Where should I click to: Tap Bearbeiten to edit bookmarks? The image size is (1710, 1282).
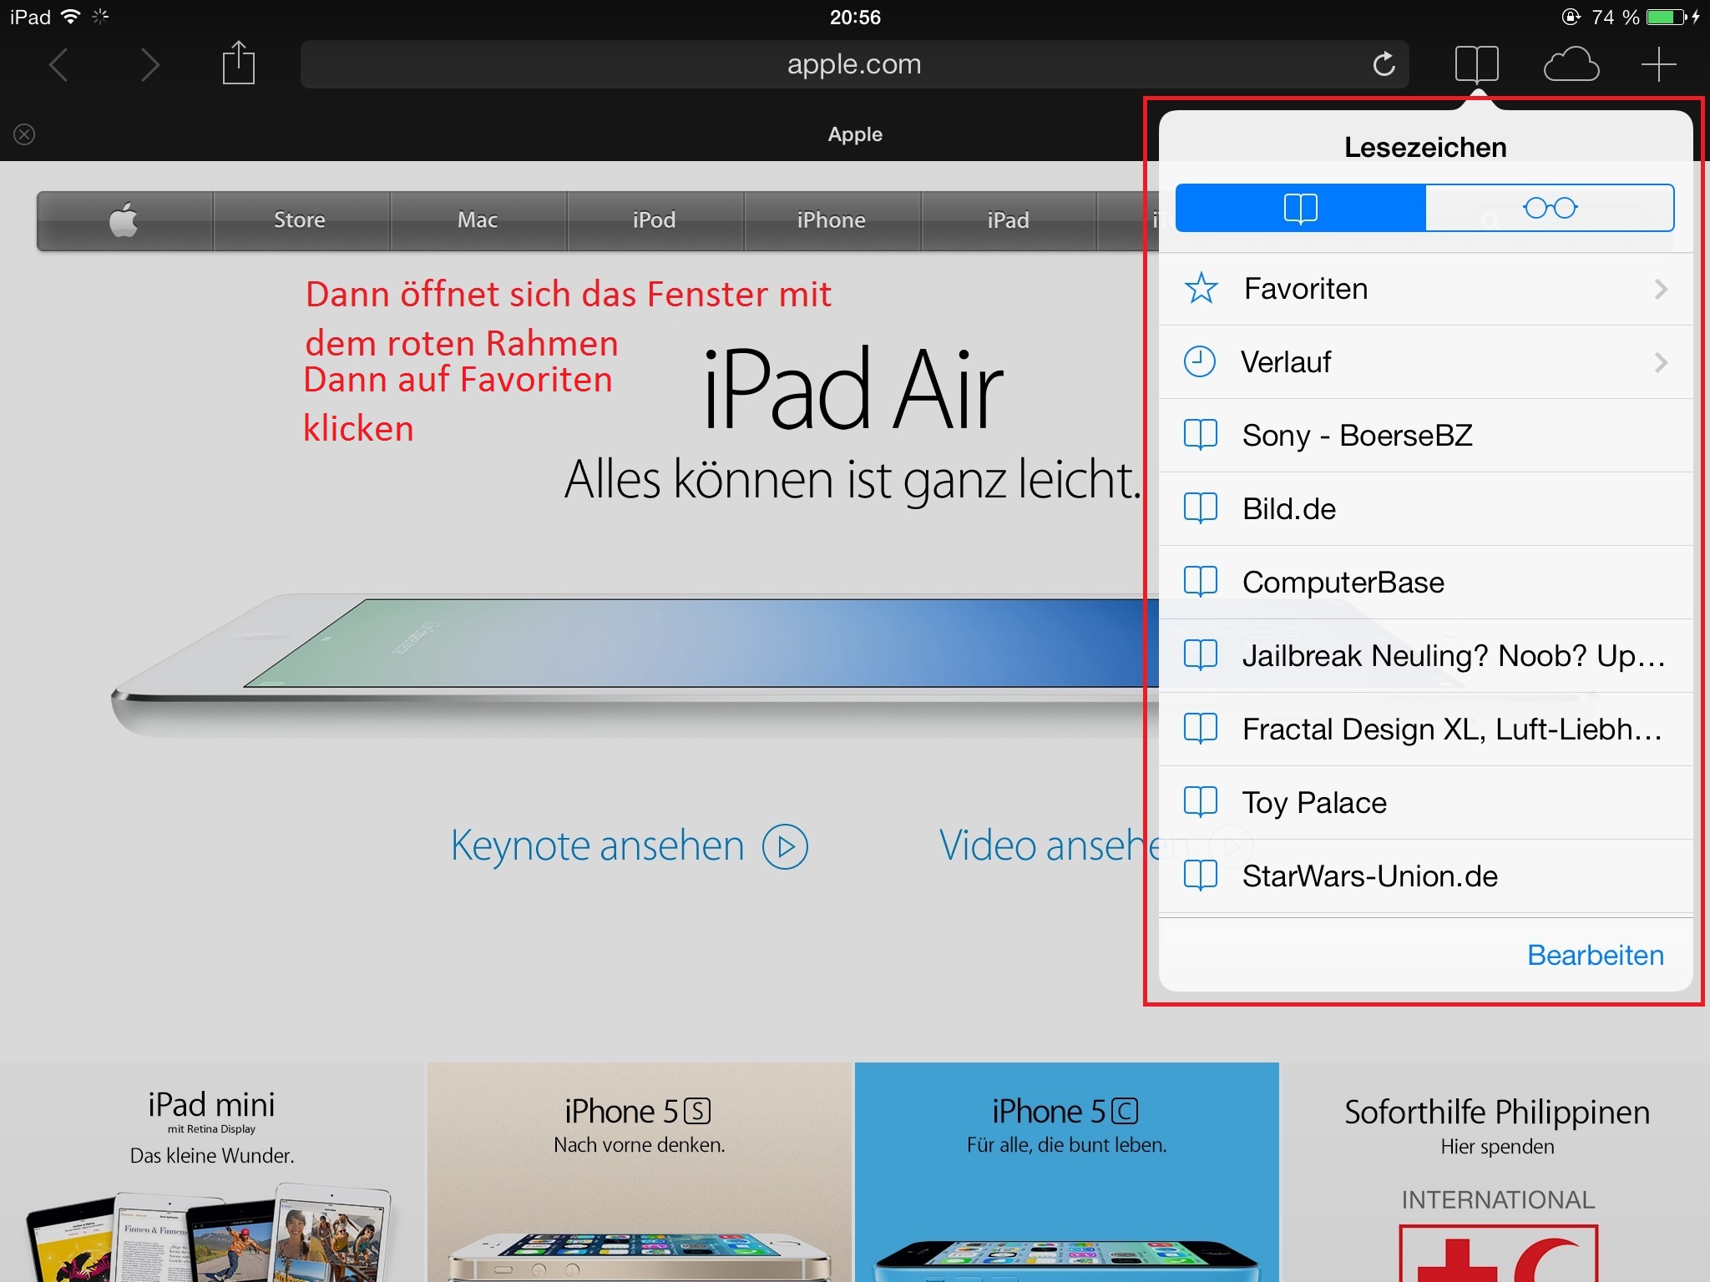click(x=1595, y=955)
